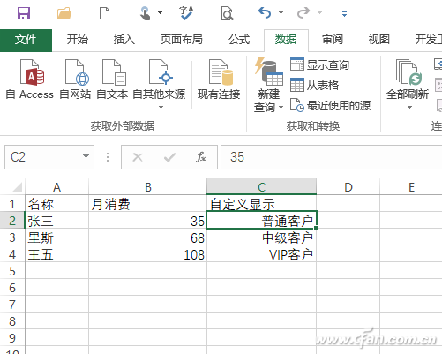Click the Save icon in quick access toolbar
Viewport: 442px width, 354px height.
point(24,13)
